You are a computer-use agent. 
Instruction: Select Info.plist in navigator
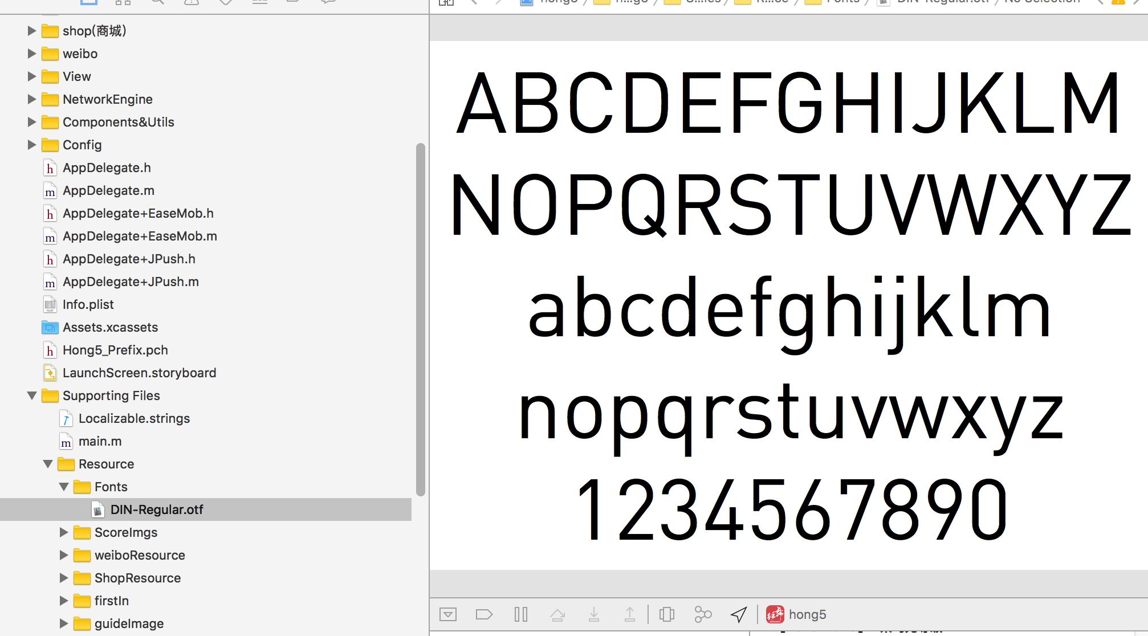(88, 304)
